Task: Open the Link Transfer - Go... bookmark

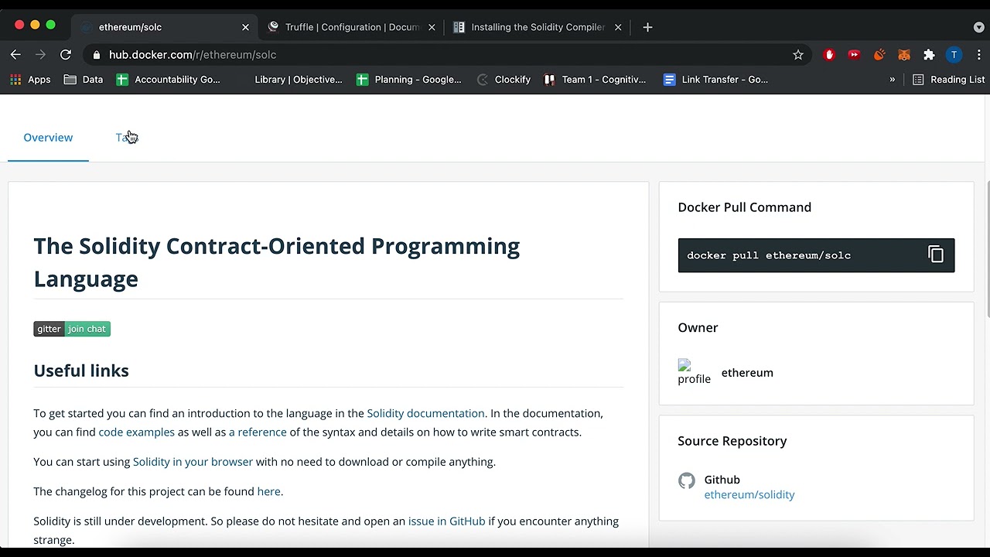Action: pos(715,80)
